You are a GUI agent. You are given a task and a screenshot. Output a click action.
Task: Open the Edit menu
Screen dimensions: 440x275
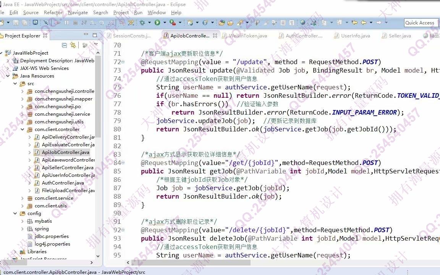coord(13,13)
